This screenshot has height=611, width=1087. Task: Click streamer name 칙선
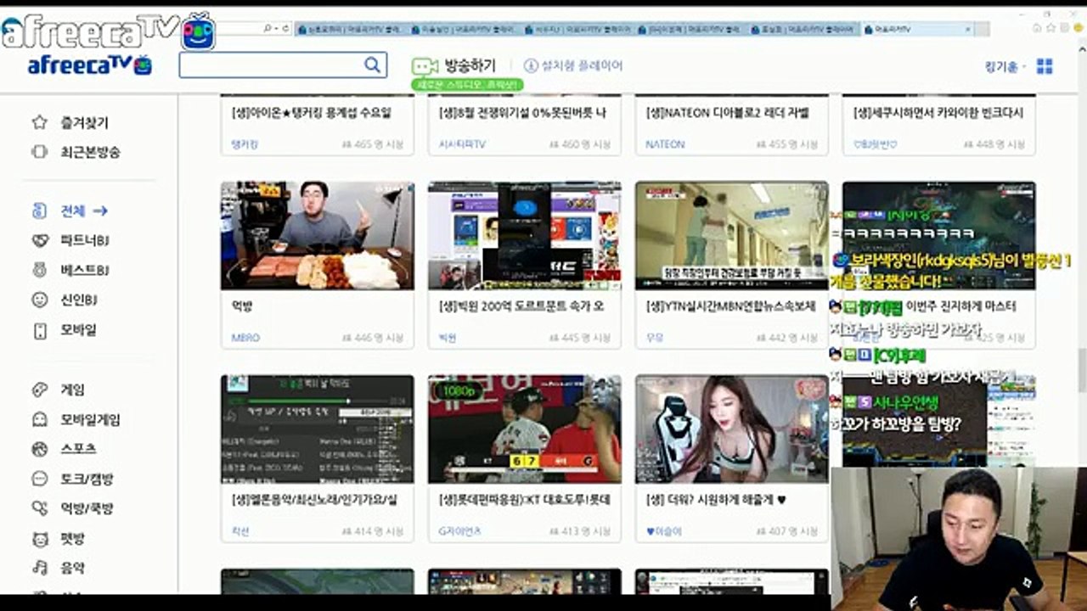coord(240,531)
